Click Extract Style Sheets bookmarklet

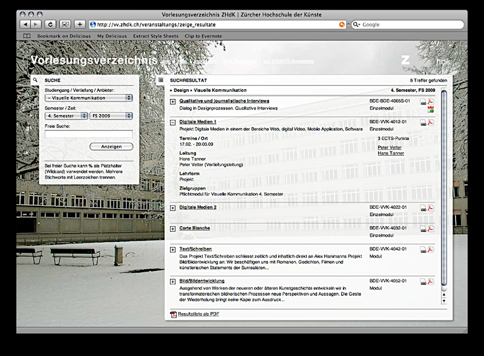(156, 36)
